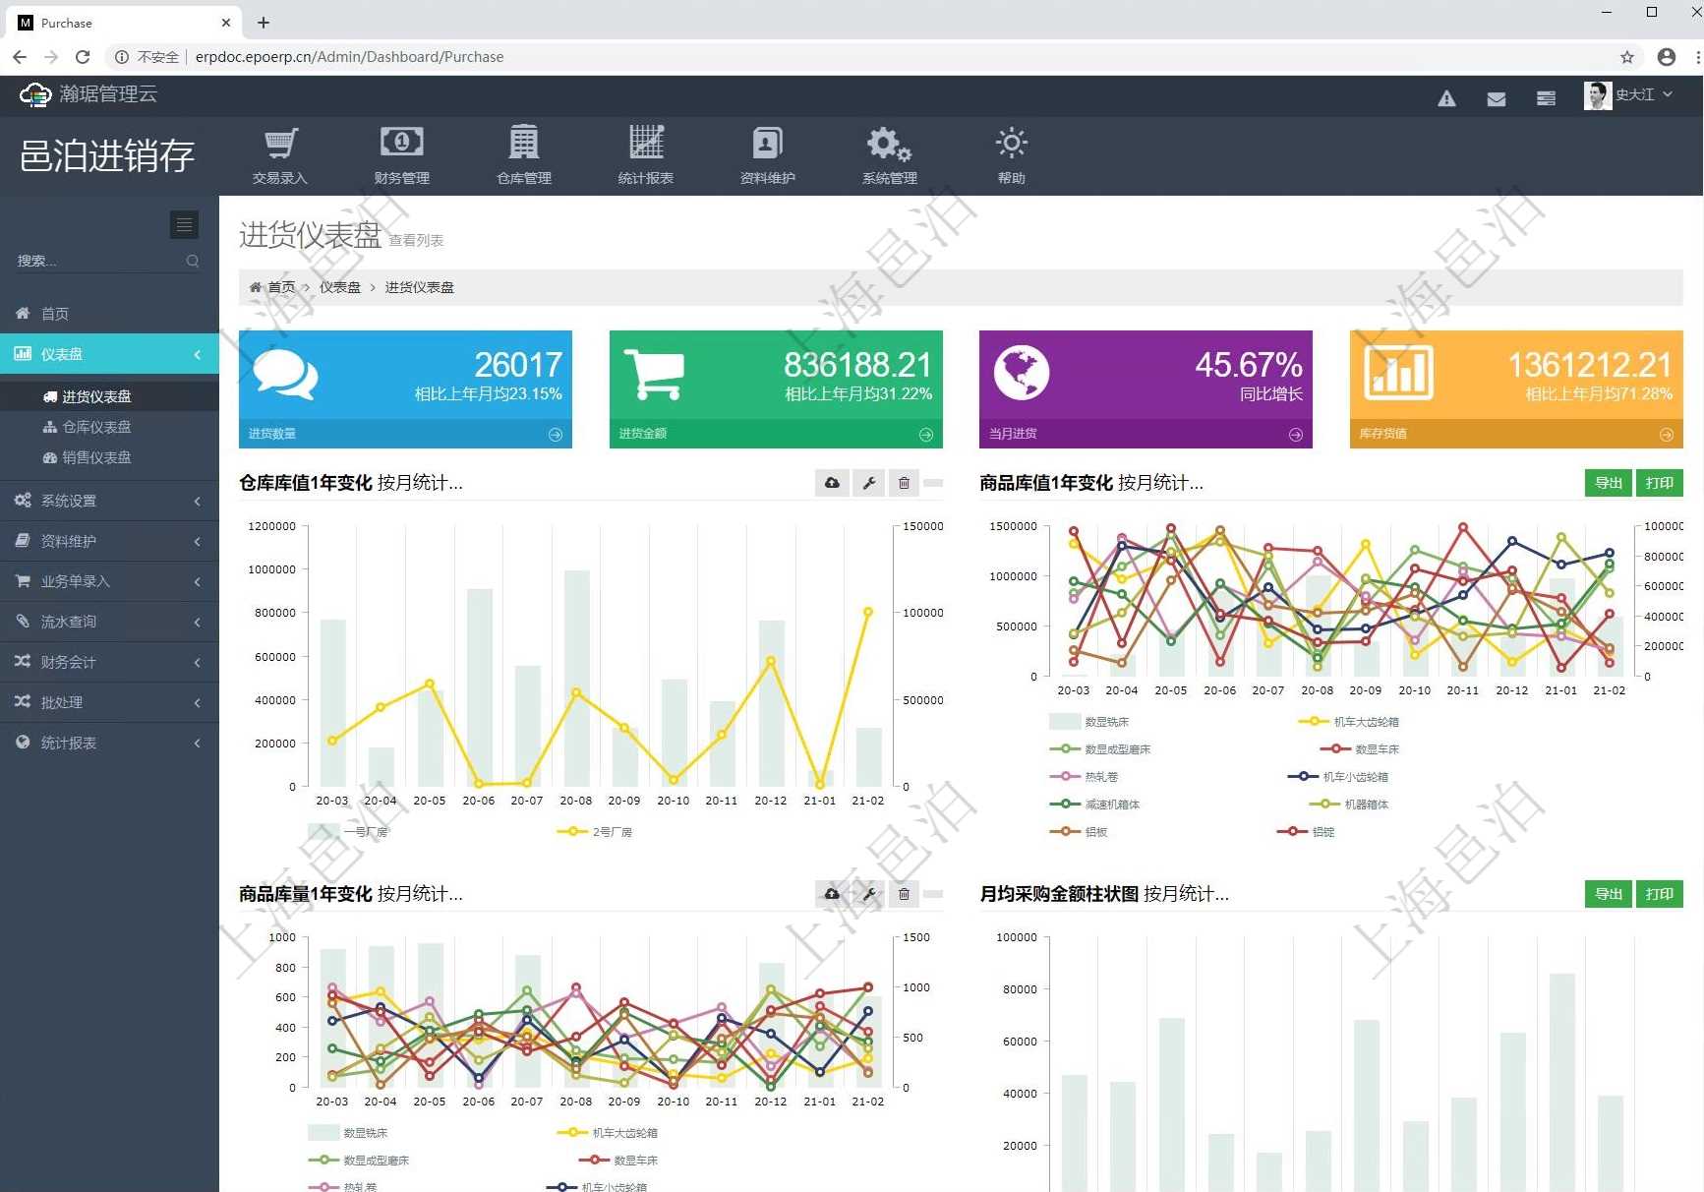Click 打印 button on 月均采购金额 chart
The image size is (1704, 1192).
1659,894
